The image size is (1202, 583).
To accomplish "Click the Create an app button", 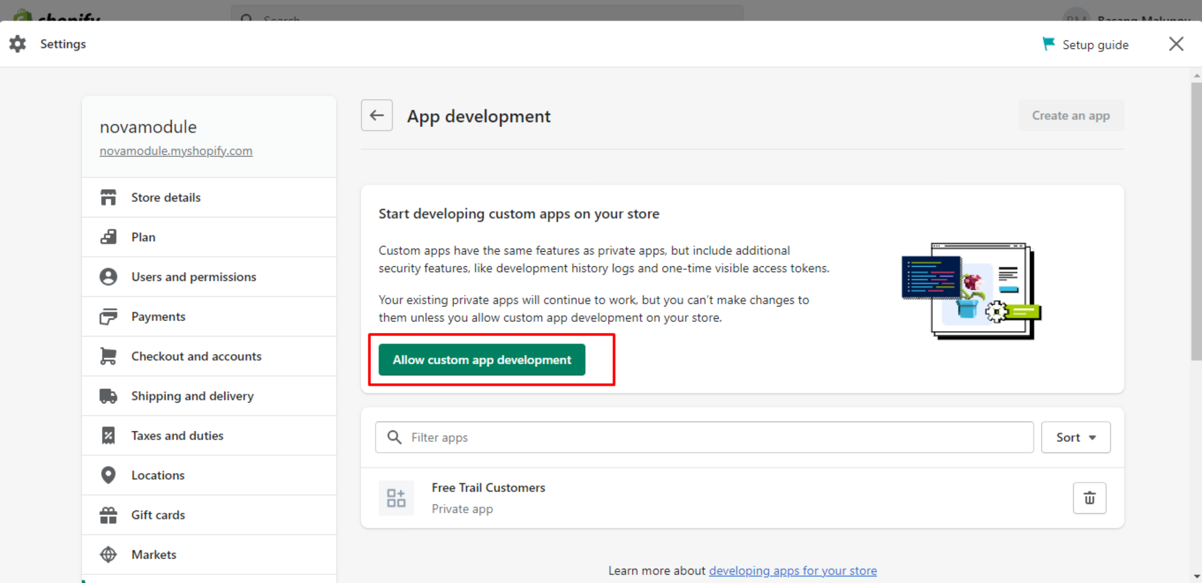I will tap(1070, 115).
